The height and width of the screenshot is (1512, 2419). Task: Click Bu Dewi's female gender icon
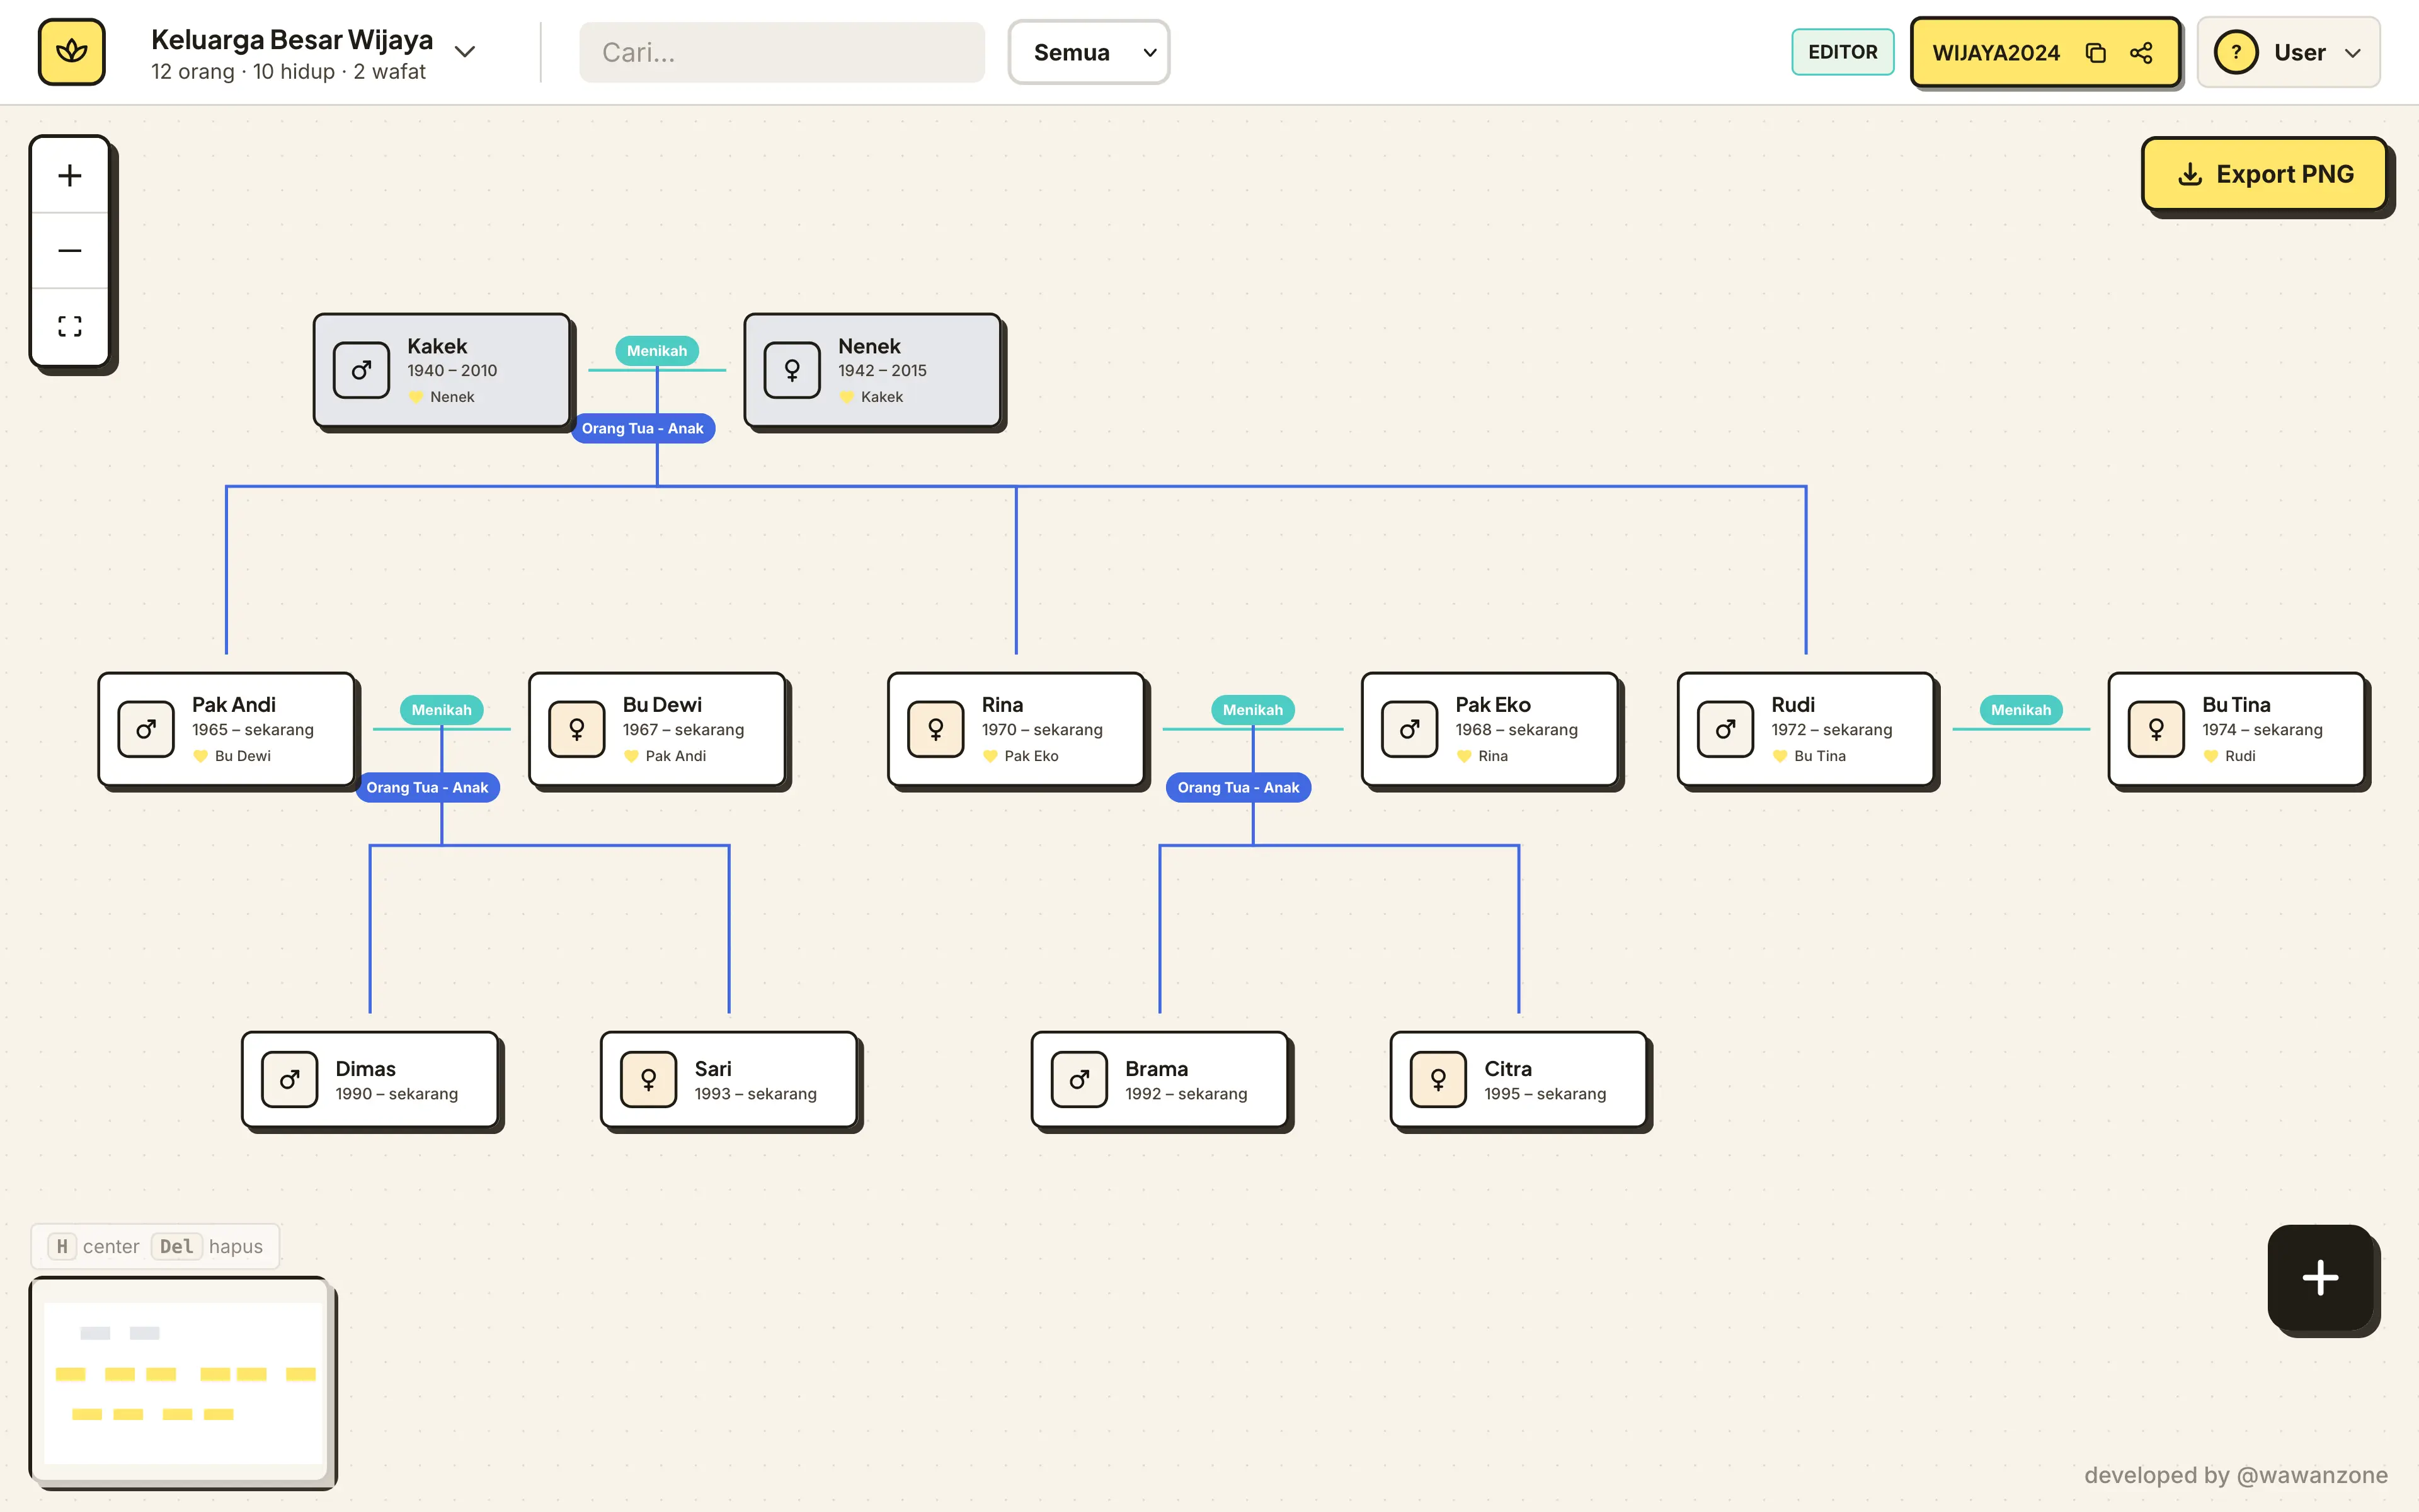click(x=577, y=729)
